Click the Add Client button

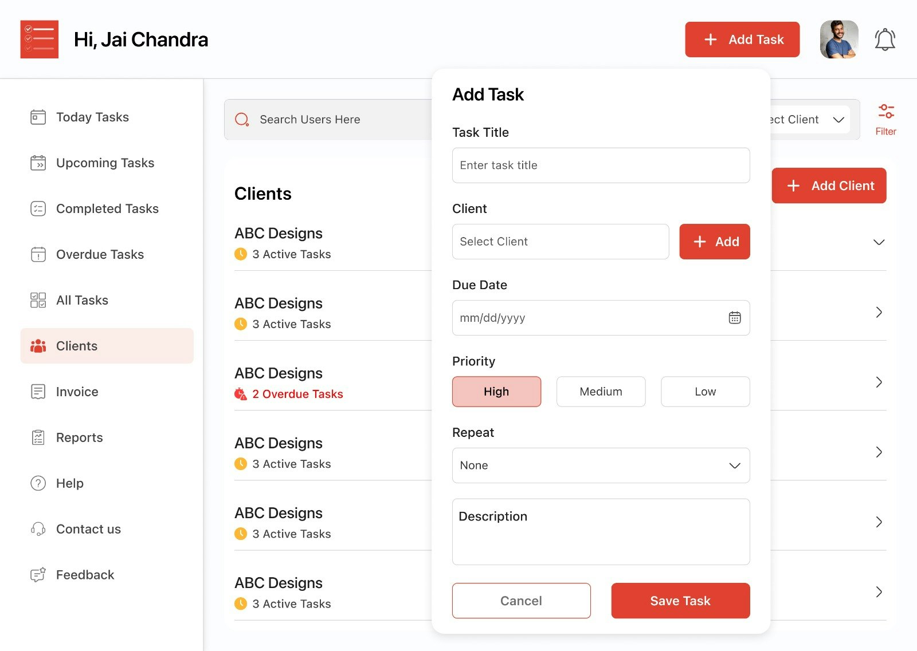[829, 186]
